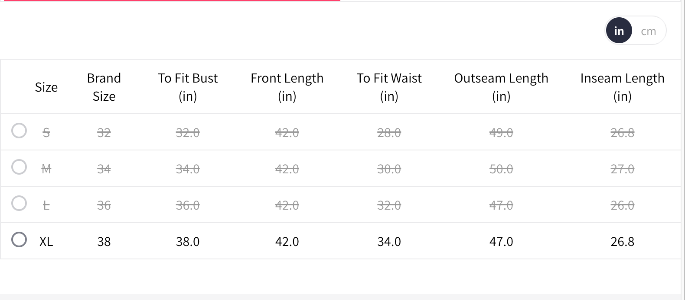The width and height of the screenshot is (685, 300).
Task: Click XL inseam value 26.8
Action: tap(622, 242)
